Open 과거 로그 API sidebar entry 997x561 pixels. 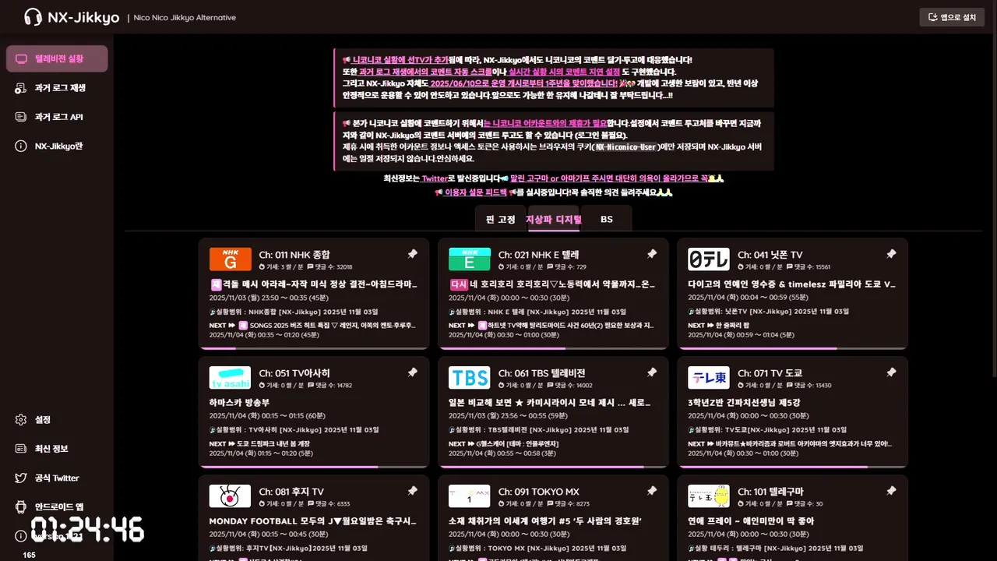click(x=57, y=117)
